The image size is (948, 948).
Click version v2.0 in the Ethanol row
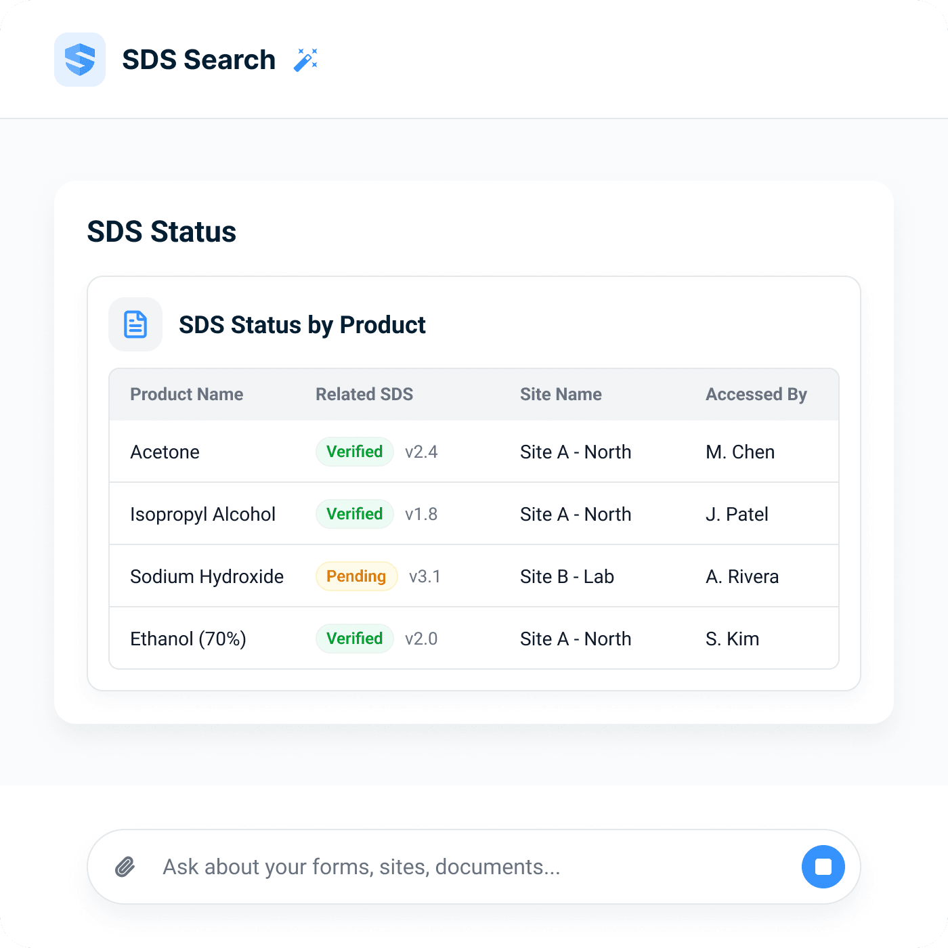pyautogui.click(x=421, y=639)
